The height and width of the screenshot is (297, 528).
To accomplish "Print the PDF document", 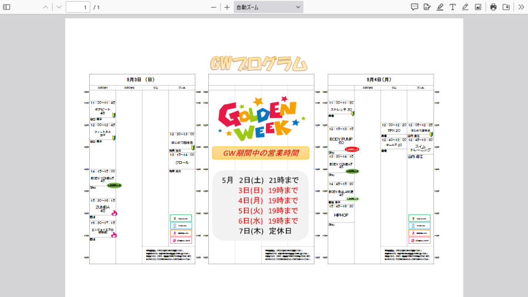I will [493, 7].
